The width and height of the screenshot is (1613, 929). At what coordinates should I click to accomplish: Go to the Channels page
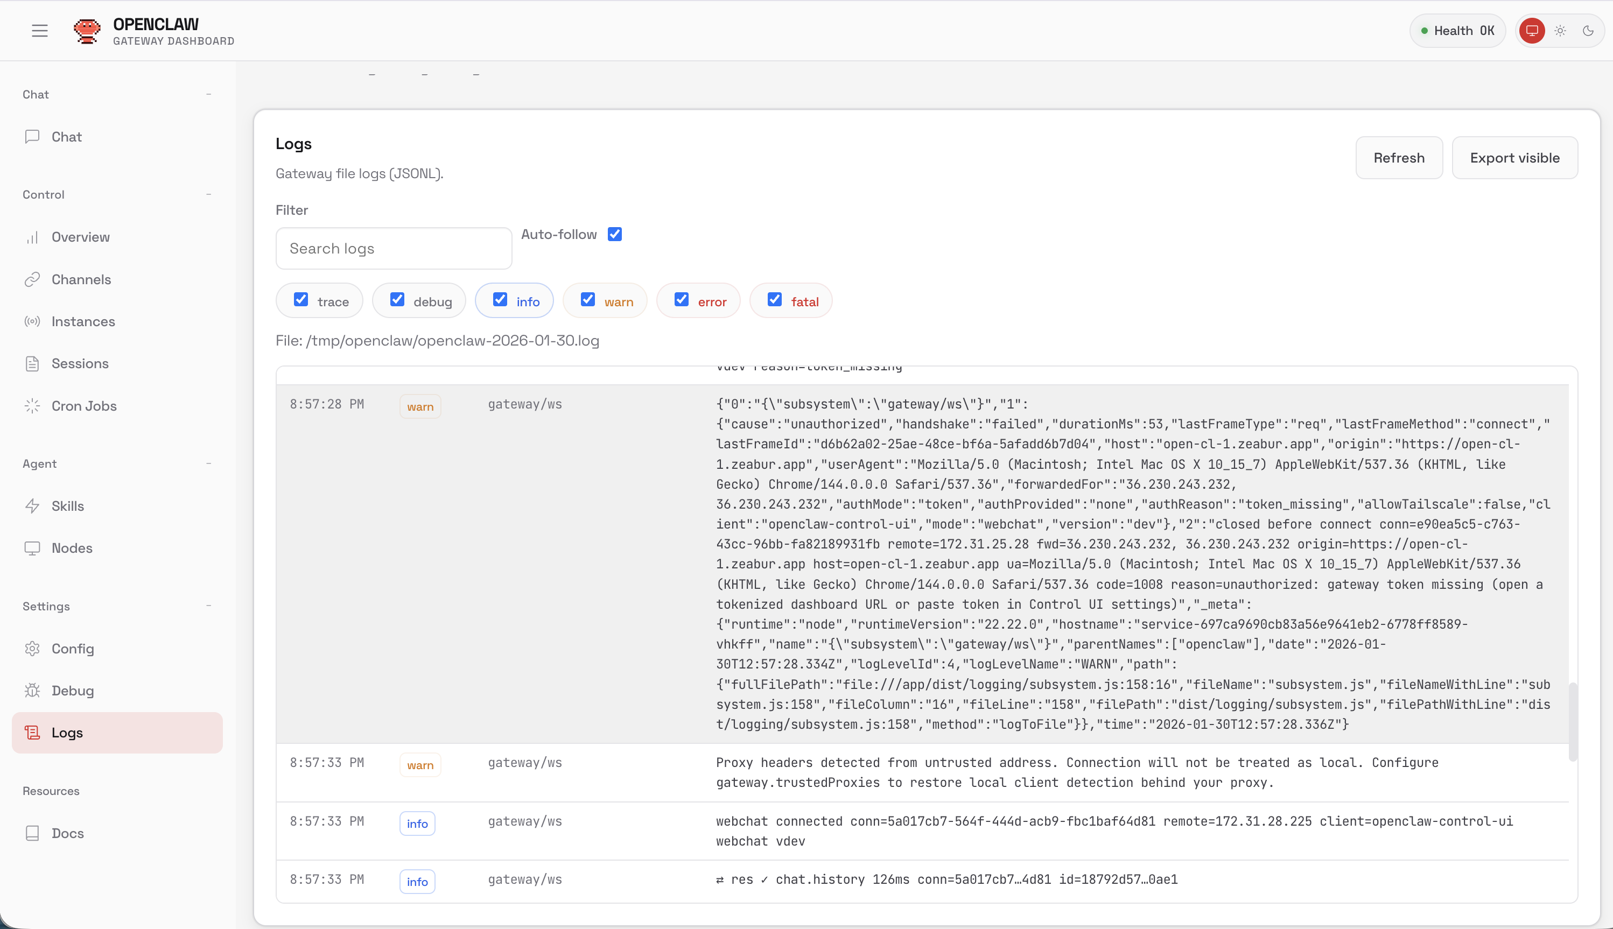coord(81,279)
